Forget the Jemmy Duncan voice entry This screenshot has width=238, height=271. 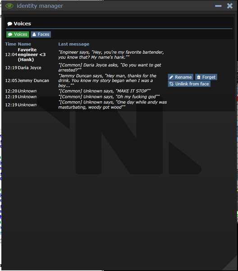click(x=206, y=77)
